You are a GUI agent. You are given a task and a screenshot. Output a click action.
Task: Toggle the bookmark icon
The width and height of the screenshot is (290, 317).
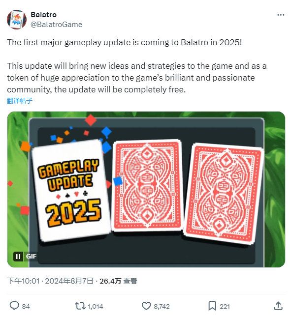pyautogui.click(x=212, y=306)
